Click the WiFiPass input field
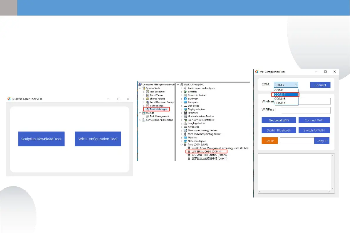 [306, 110]
